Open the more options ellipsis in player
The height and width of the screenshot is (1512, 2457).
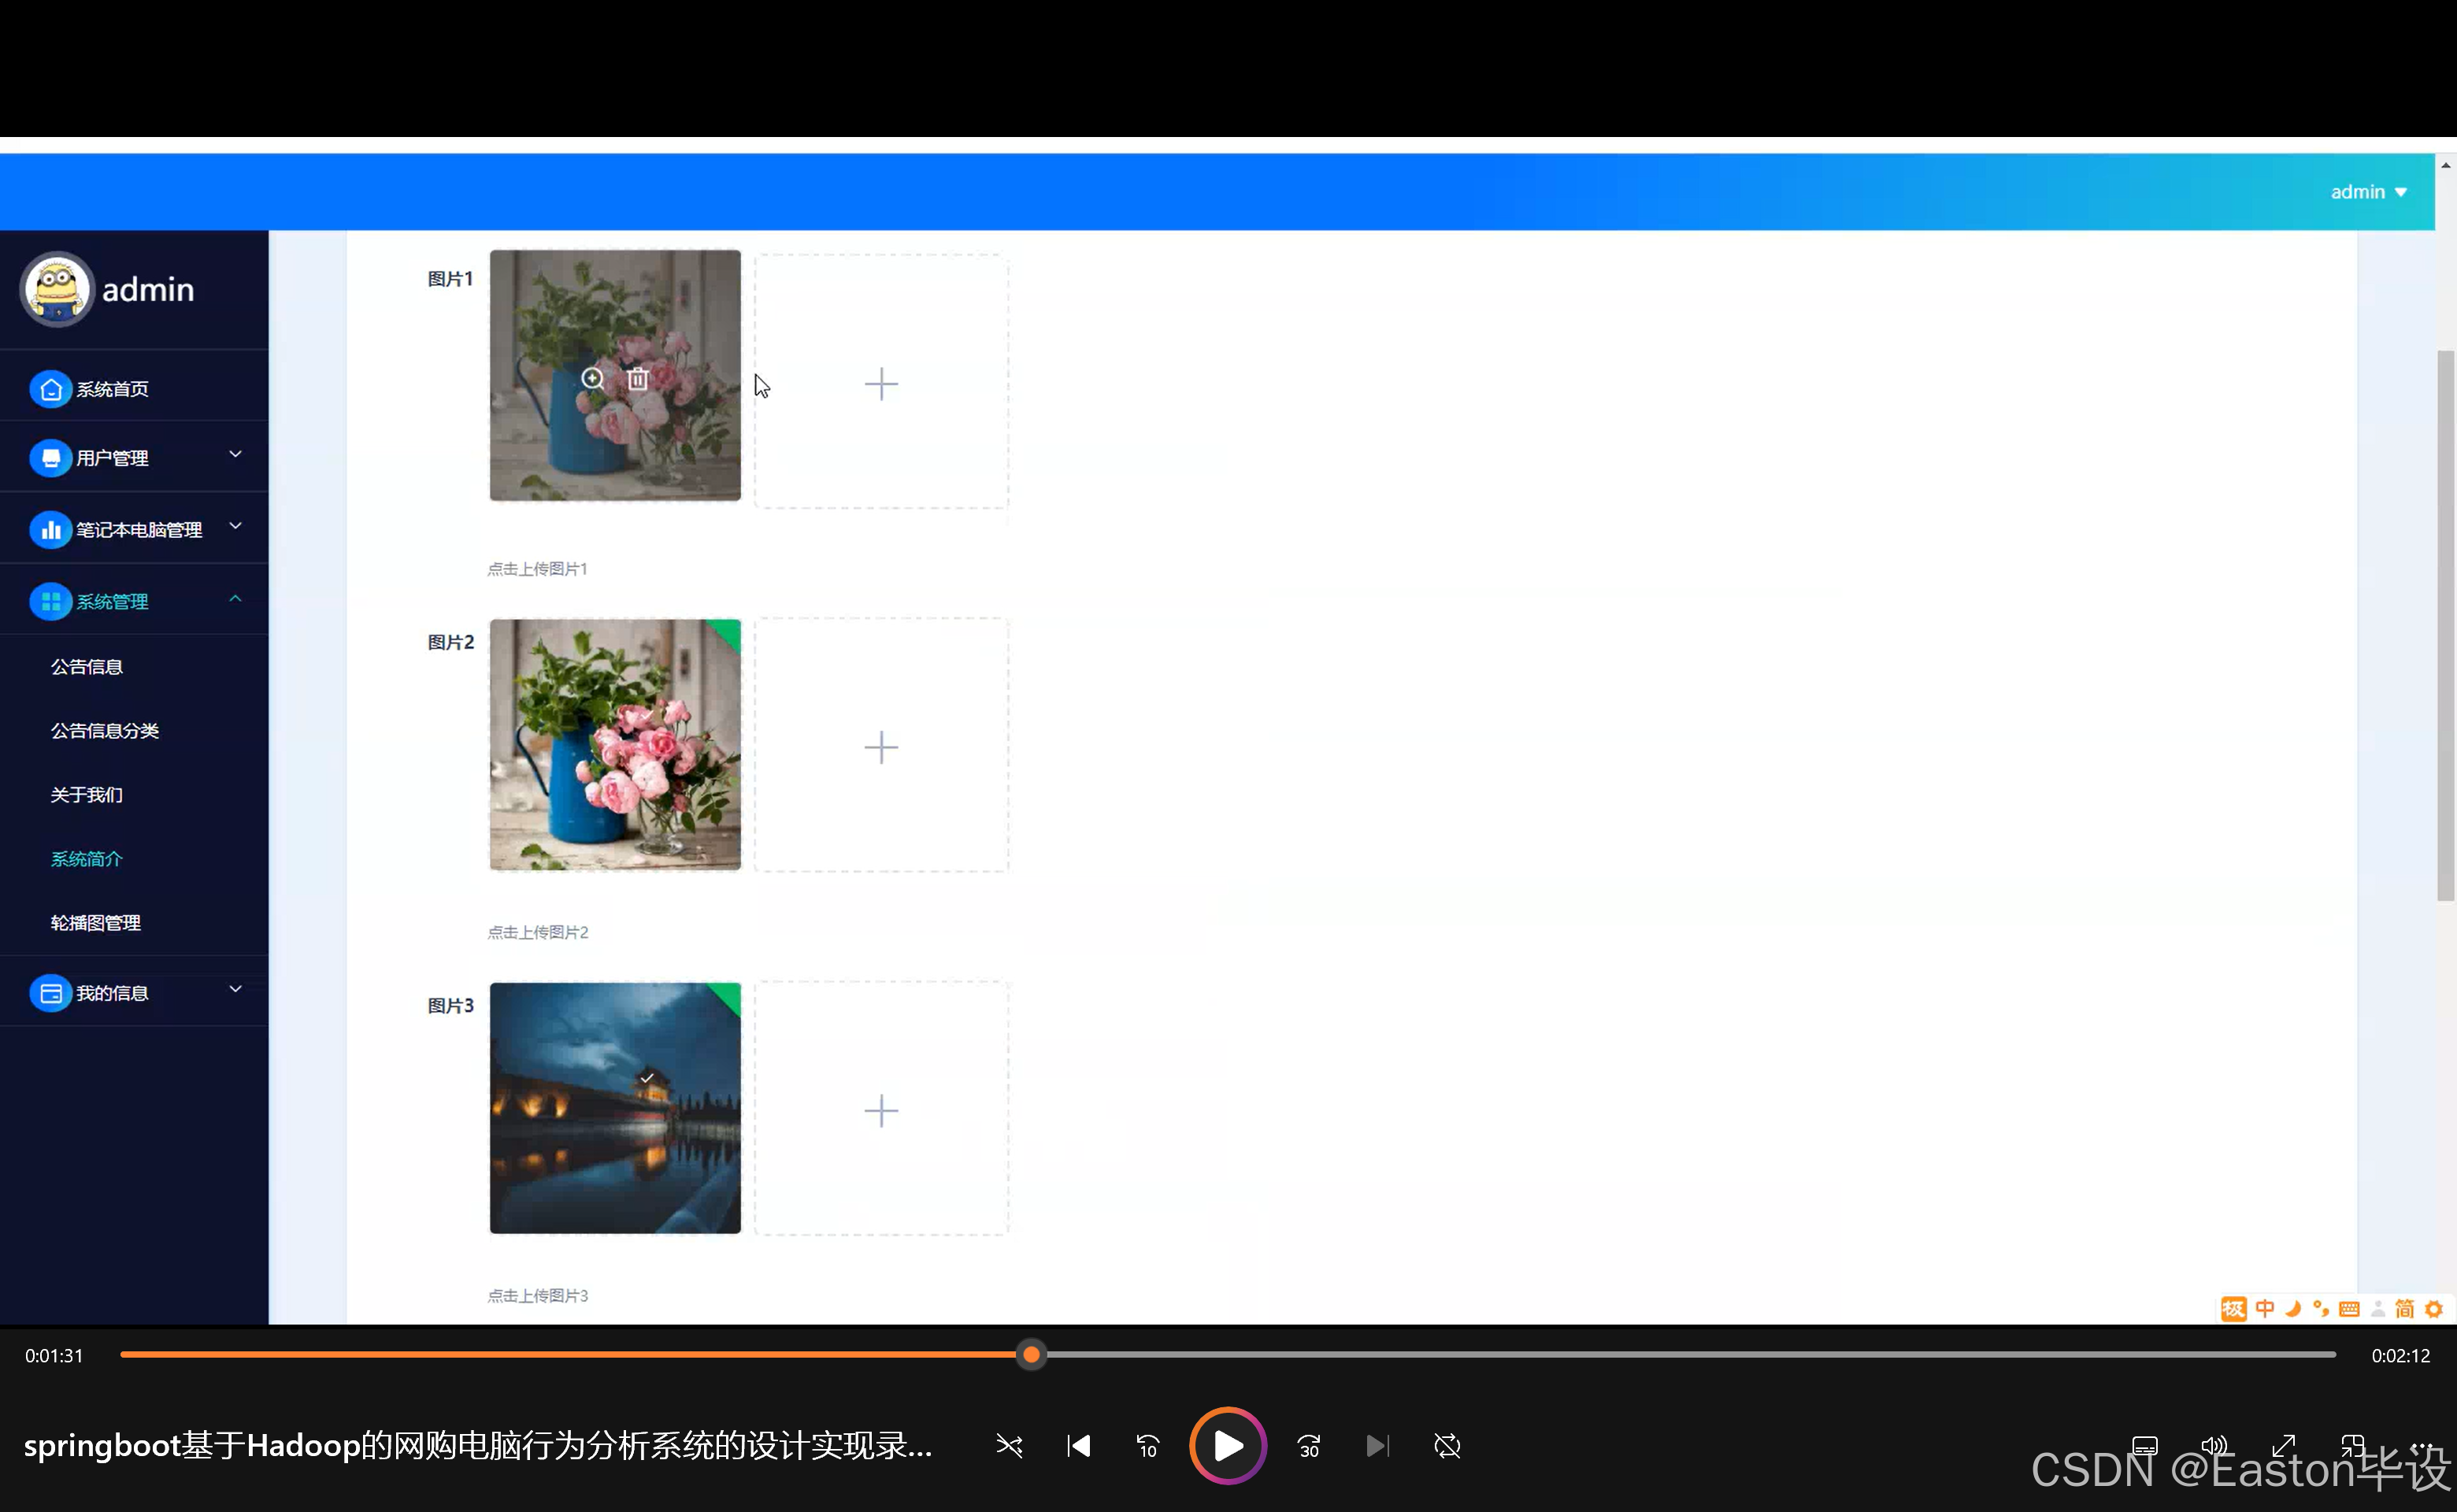pos(2421,1445)
